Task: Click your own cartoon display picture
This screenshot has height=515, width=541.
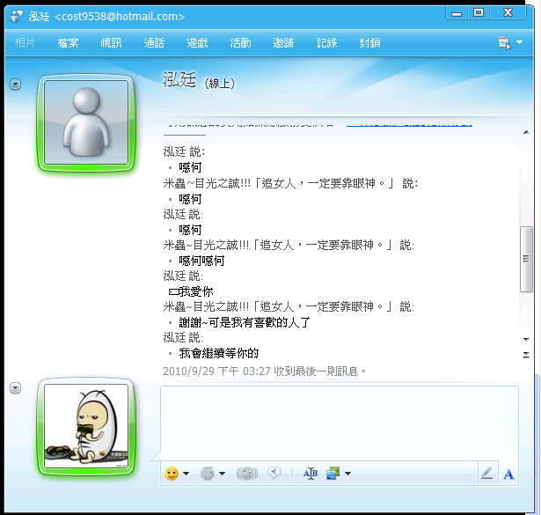Action: pyautogui.click(x=86, y=426)
